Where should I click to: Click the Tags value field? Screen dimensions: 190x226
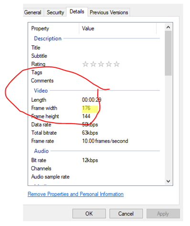120,72
